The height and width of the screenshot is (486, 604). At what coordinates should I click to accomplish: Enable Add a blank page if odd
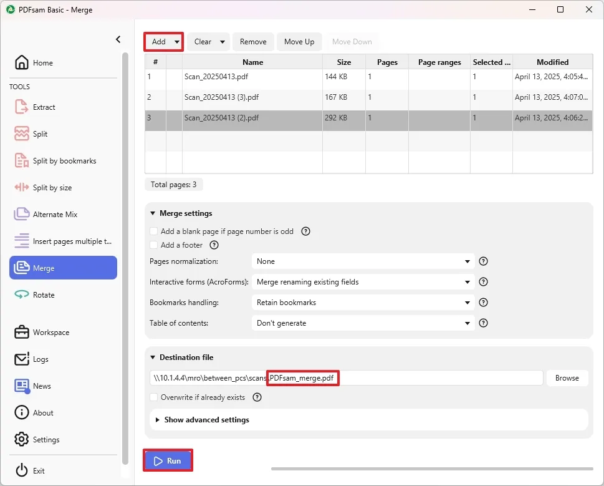[x=154, y=231]
